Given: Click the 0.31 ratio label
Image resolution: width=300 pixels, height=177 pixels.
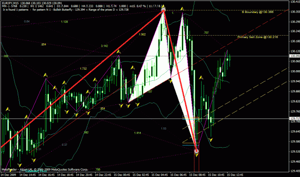Looking at the screenshot, I should pos(38,149).
